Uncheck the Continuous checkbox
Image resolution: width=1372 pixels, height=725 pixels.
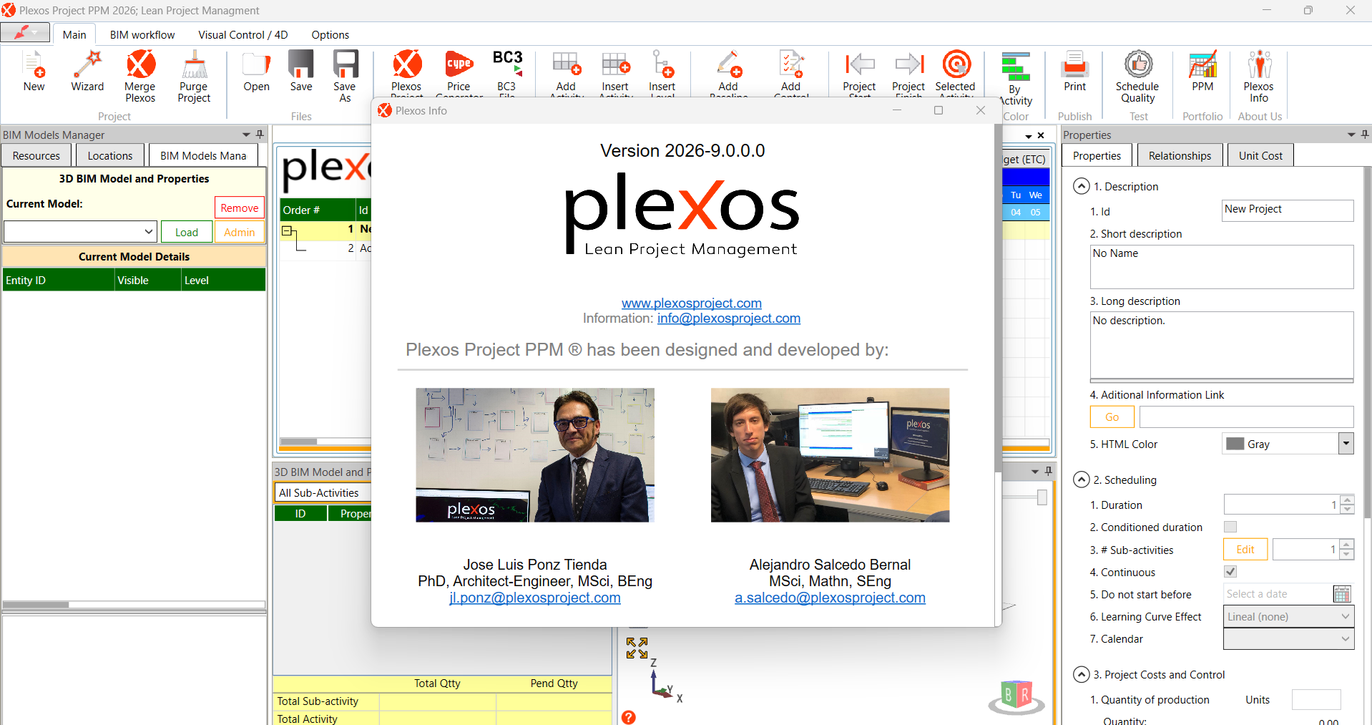pos(1230,572)
